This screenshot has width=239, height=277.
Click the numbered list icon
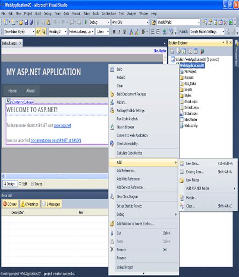(x=158, y=32)
